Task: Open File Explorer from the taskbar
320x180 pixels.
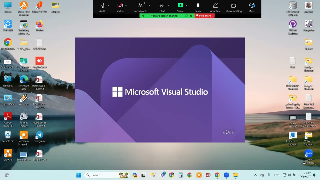Action: coord(235,175)
